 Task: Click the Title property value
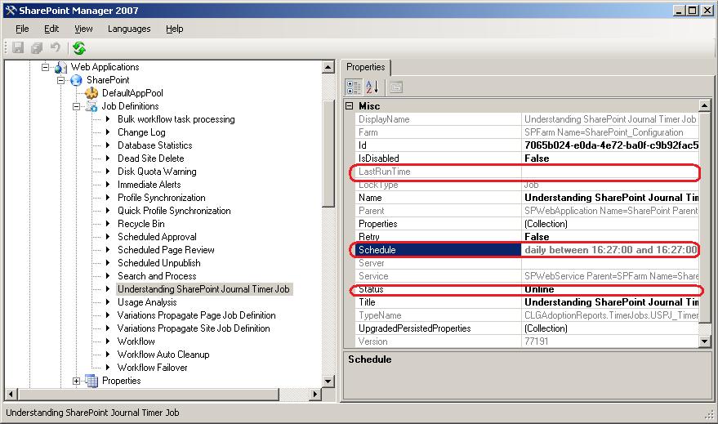coord(610,302)
